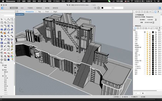This screenshot has height=101, width=162.
Task: Toggle the lightbulb visibility for second layer
Action: tap(147, 34)
